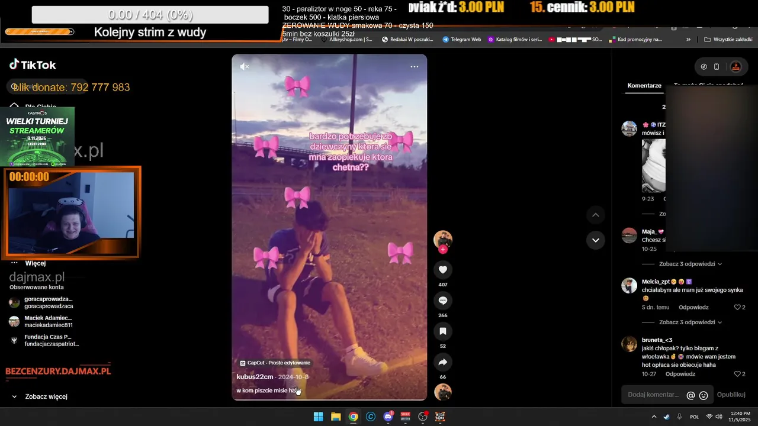Click the TikTok logo
Image resolution: width=758 pixels, height=426 pixels.
(33, 65)
